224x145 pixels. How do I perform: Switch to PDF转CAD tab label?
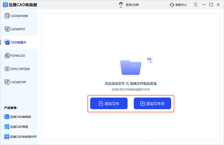click(18, 56)
